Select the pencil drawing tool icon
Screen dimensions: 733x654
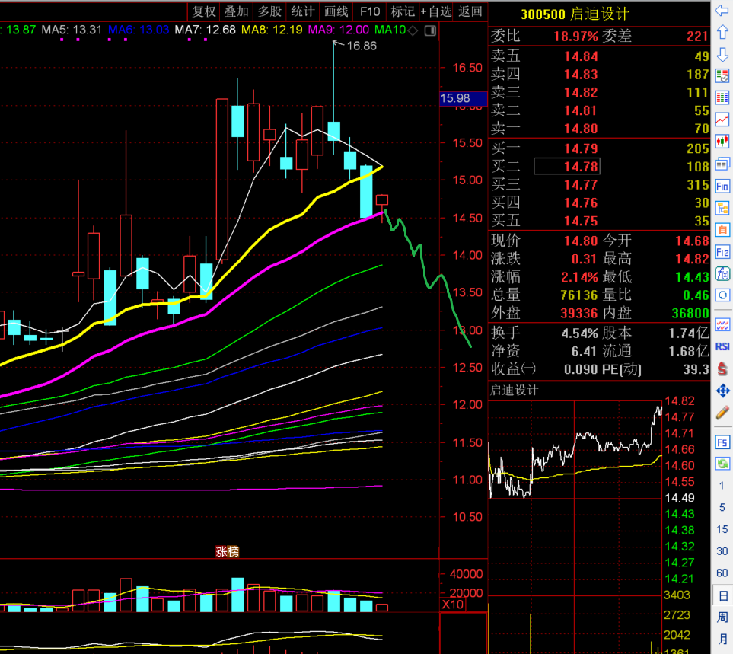point(722,413)
